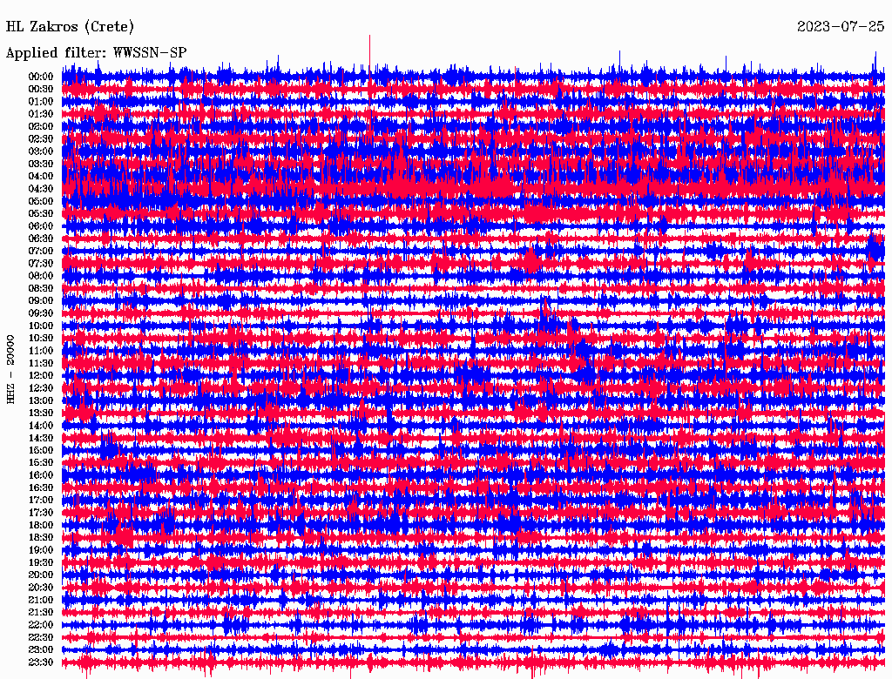Select the 07:00 time label
The image size is (892, 679).
[41, 251]
